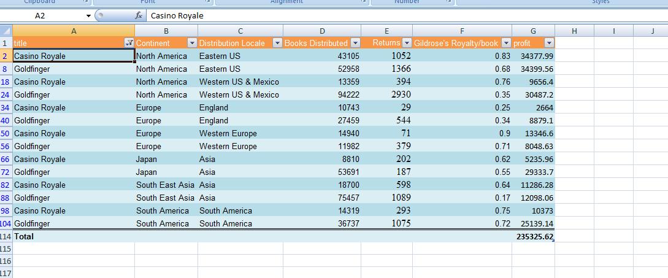This screenshot has height=278, width=668.
Task: Select row 24 header
Action: click(6, 95)
